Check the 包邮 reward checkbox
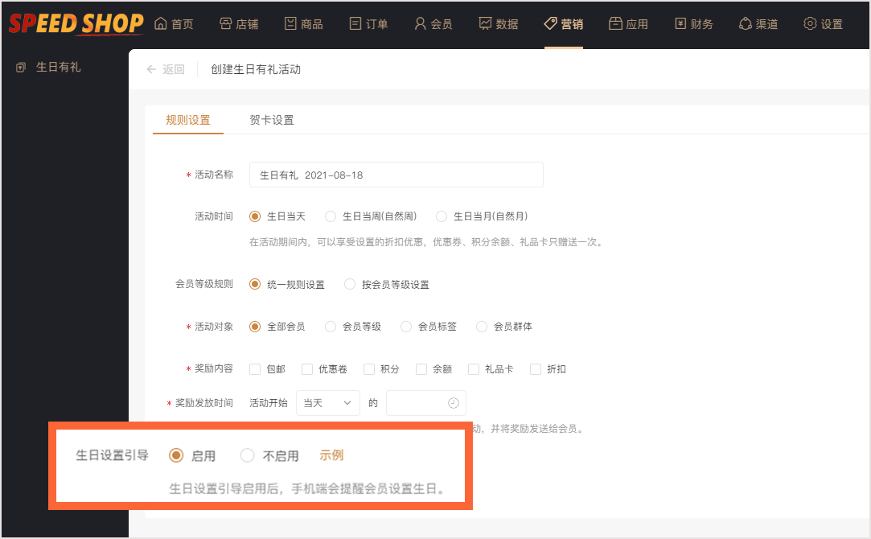The width and height of the screenshot is (871, 539). click(x=255, y=369)
